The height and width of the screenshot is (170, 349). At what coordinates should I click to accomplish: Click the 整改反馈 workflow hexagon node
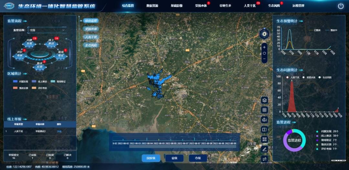pos(40,65)
